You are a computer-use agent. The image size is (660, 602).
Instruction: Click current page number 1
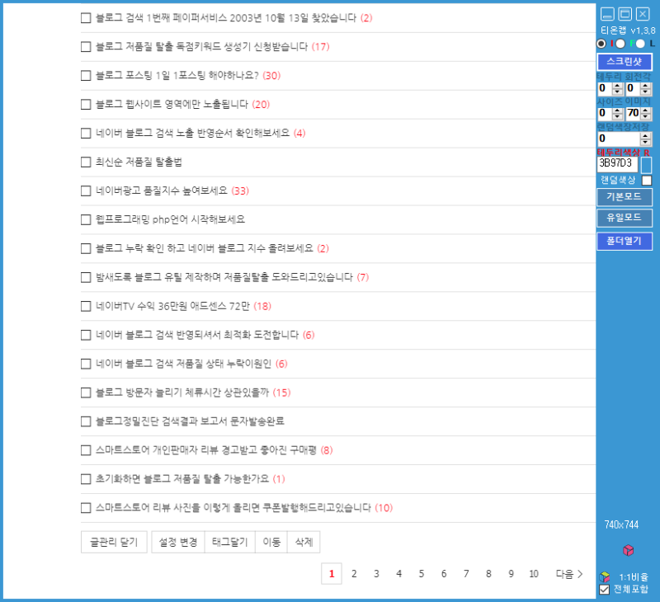click(332, 574)
